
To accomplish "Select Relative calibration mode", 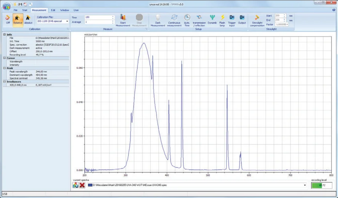I will [18, 20].
